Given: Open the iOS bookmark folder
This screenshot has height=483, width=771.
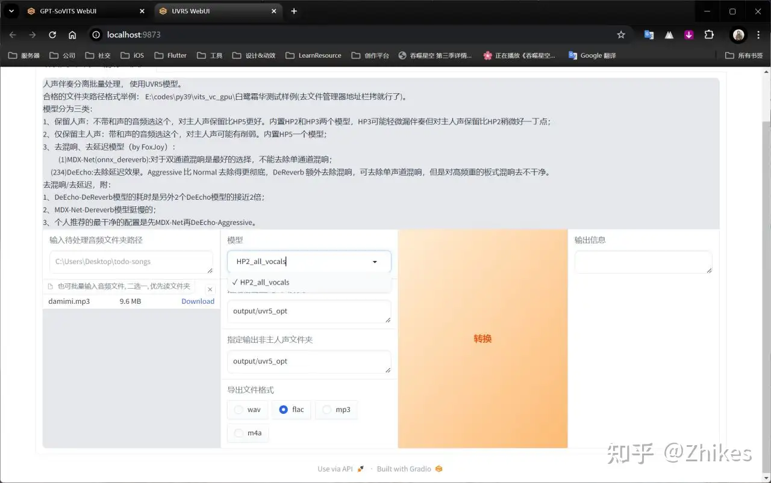Looking at the screenshot, I should pyautogui.click(x=133, y=55).
